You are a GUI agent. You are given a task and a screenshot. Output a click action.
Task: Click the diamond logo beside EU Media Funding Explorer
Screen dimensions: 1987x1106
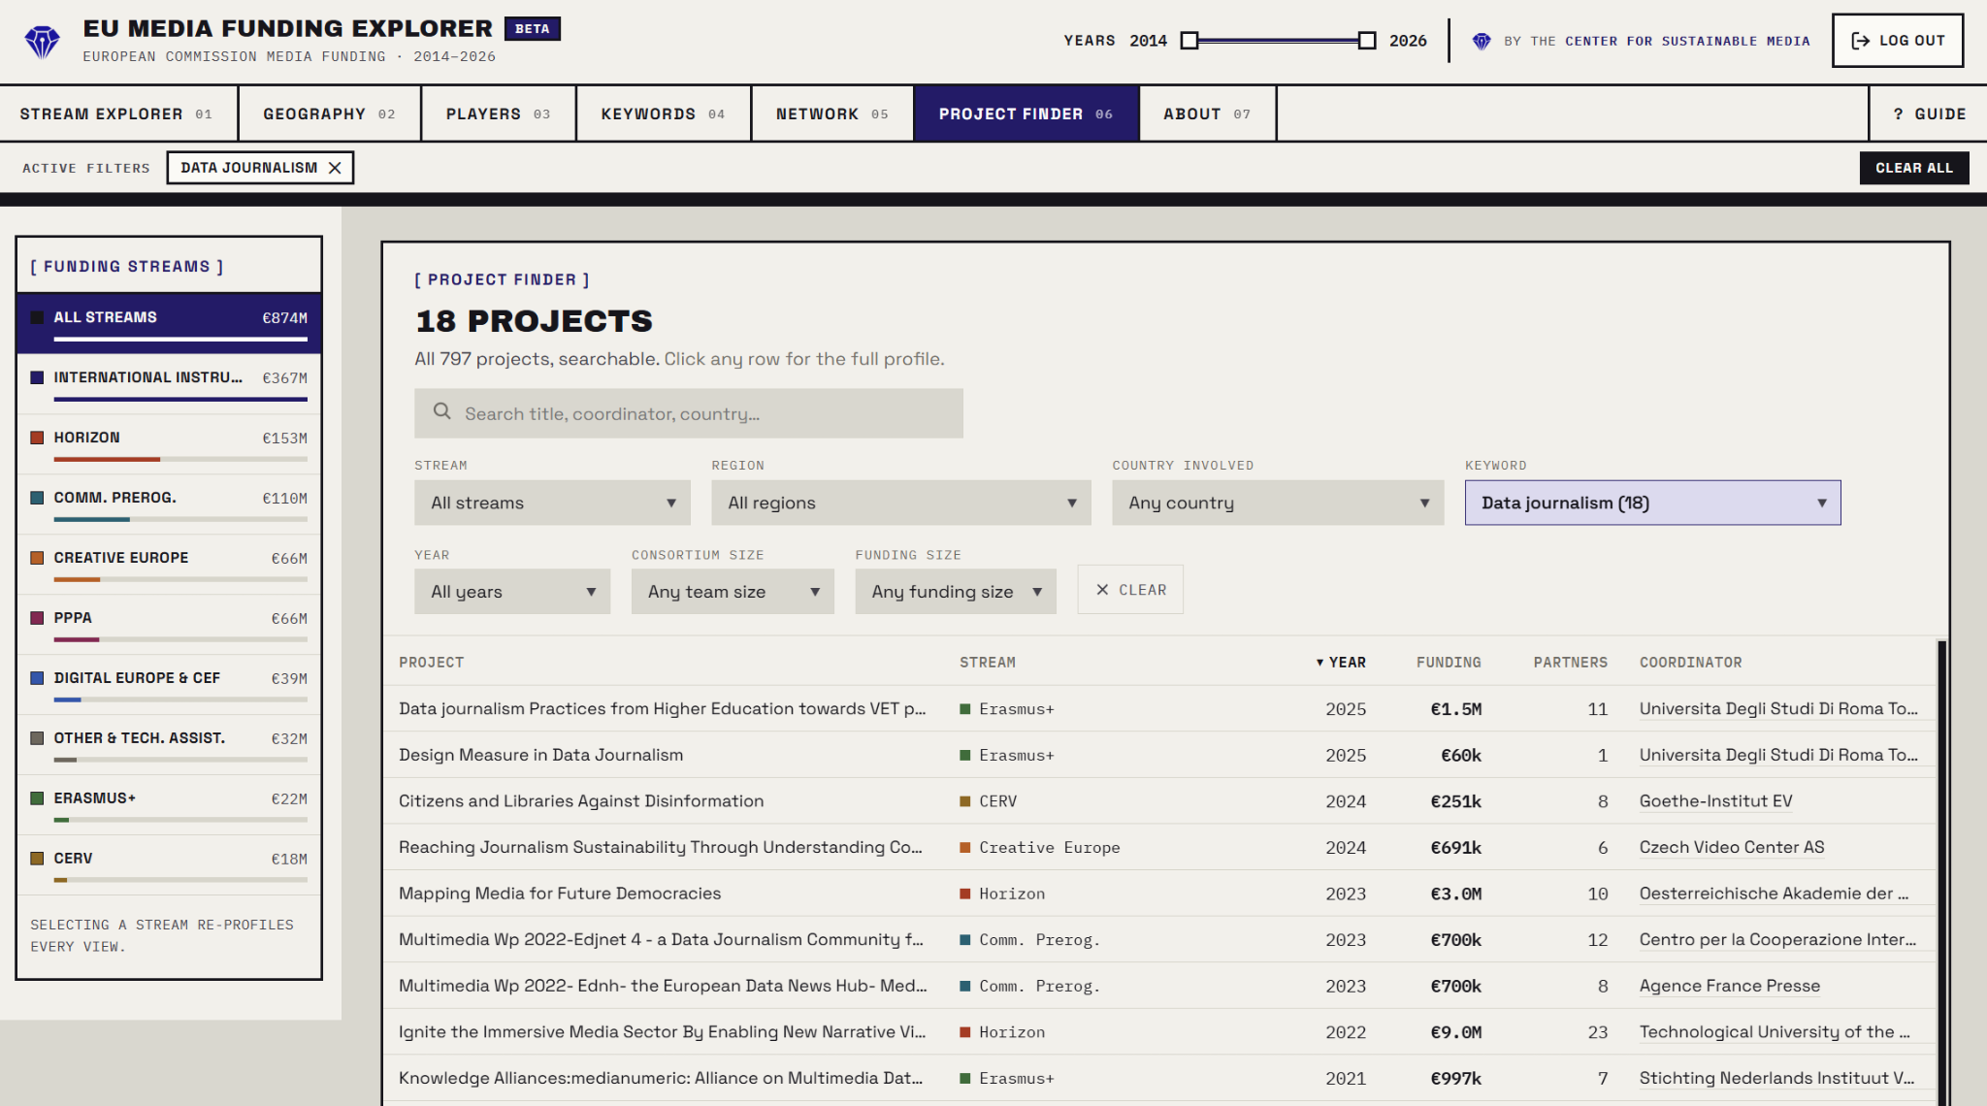coord(42,42)
